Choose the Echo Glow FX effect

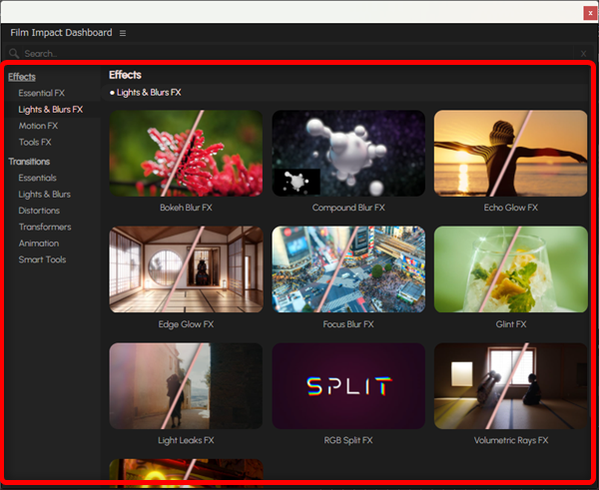click(x=510, y=153)
